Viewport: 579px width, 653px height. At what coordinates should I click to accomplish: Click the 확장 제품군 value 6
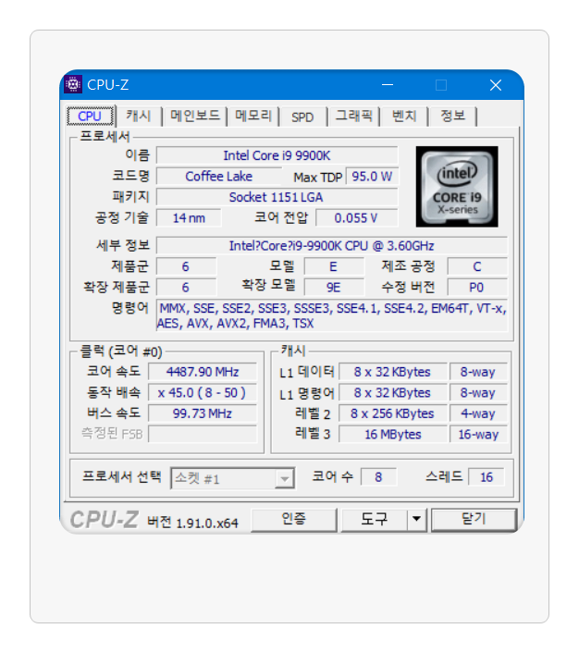[186, 288]
